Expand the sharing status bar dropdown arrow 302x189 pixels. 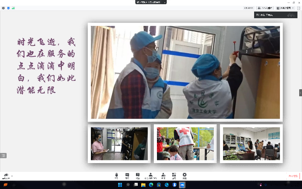165,2
